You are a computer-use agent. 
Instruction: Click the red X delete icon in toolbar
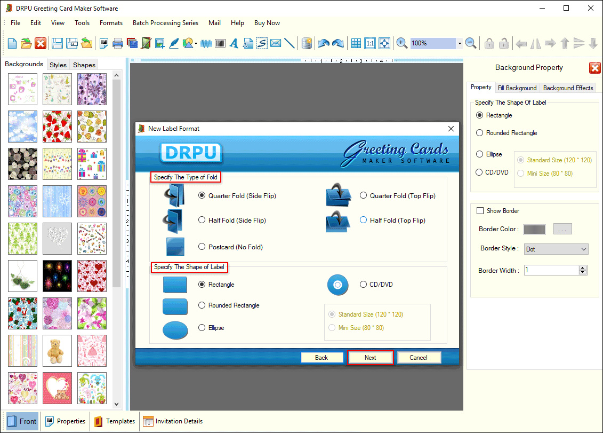[x=41, y=43]
